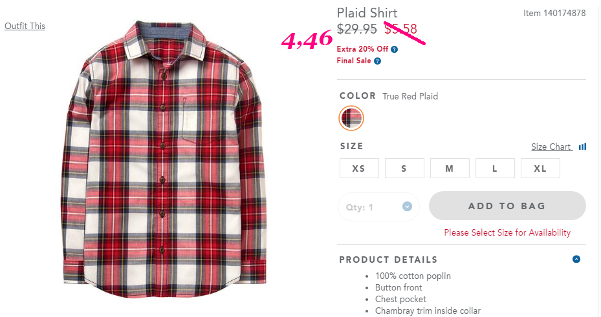This screenshot has height=317, width=601.
Task: Choose size L
Action: click(495, 169)
